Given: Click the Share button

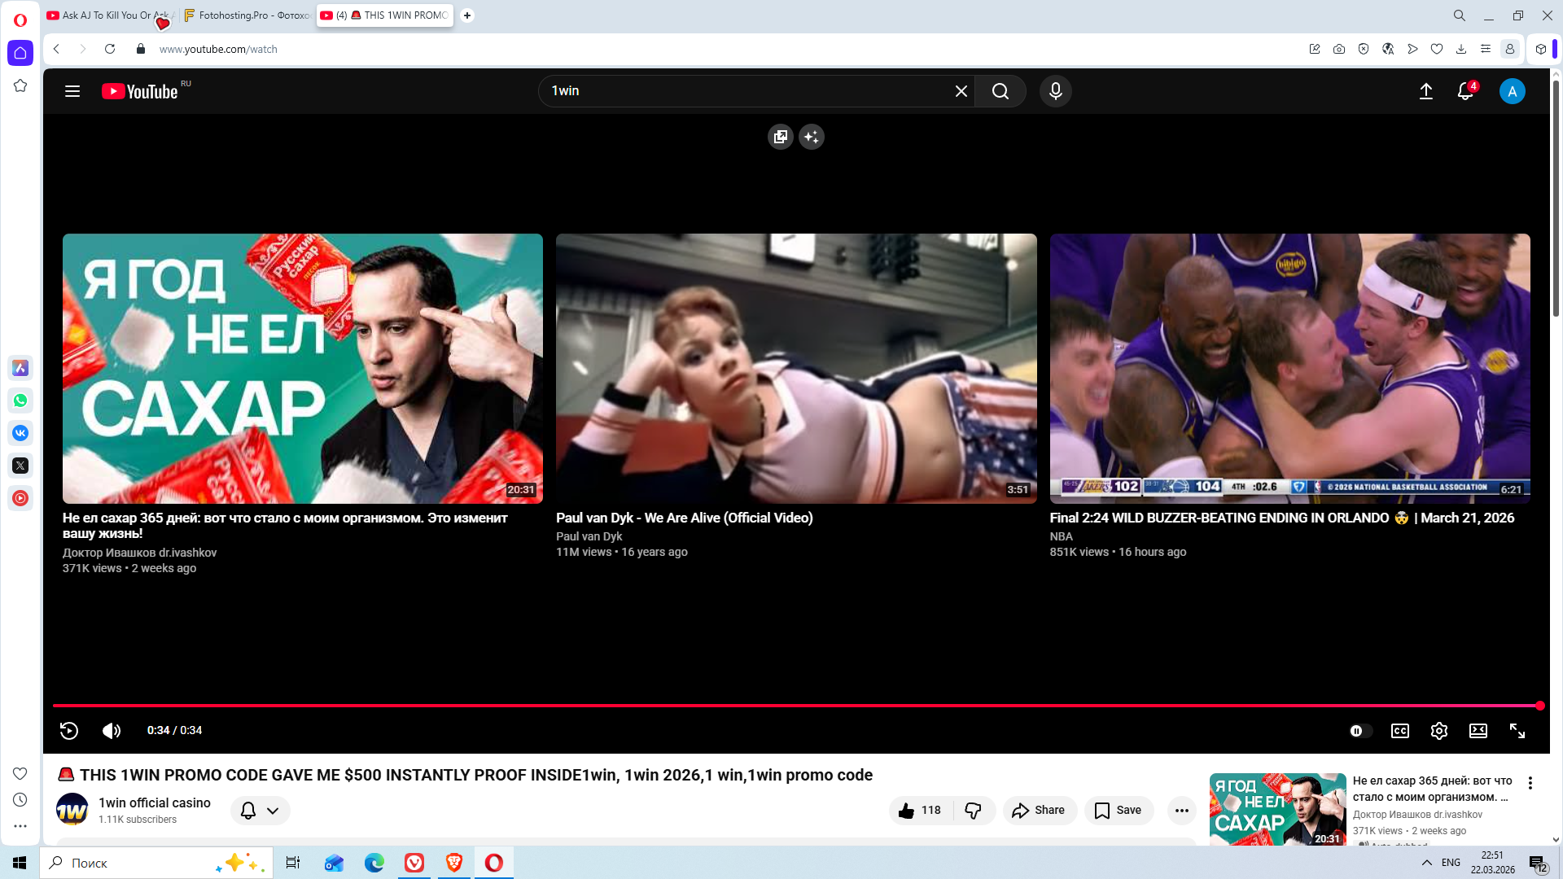Looking at the screenshot, I should tap(1039, 811).
